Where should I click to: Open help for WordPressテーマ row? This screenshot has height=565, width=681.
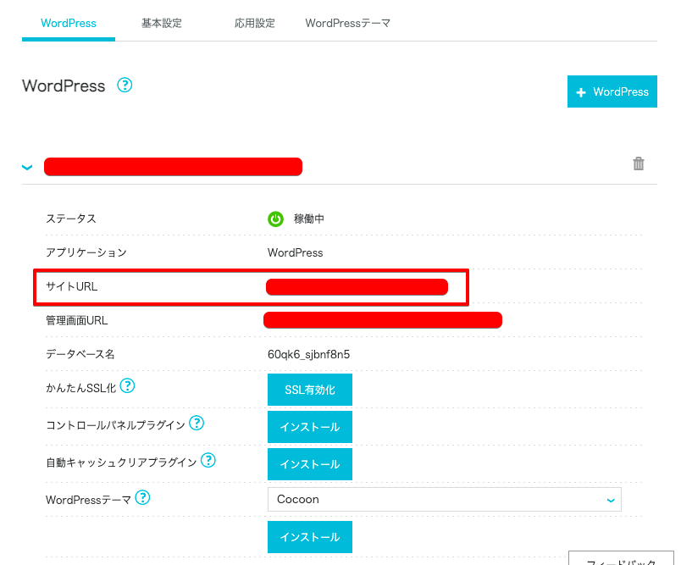pyautogui.click(x=142, y=497)
